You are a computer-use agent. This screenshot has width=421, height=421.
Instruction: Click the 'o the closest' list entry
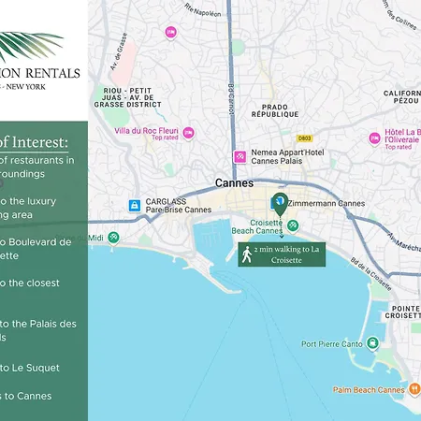coord(30,283)
